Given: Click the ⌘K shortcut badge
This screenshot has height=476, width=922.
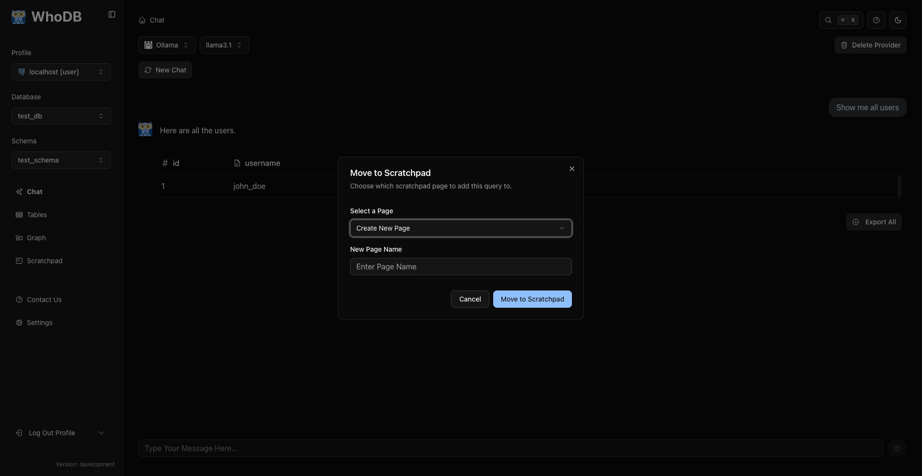Looking at the screenshot, I should click(848, 20).
